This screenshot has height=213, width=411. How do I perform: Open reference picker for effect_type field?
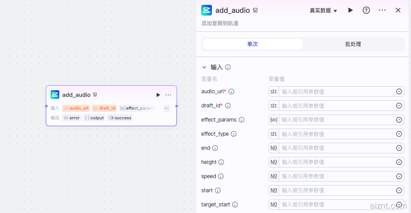pyautogui.click(x=399, y=134)
